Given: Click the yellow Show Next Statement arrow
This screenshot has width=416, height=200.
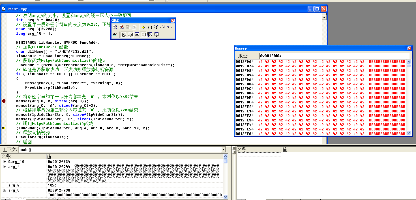Looking at the screenshot, I should tap(143, 27).
